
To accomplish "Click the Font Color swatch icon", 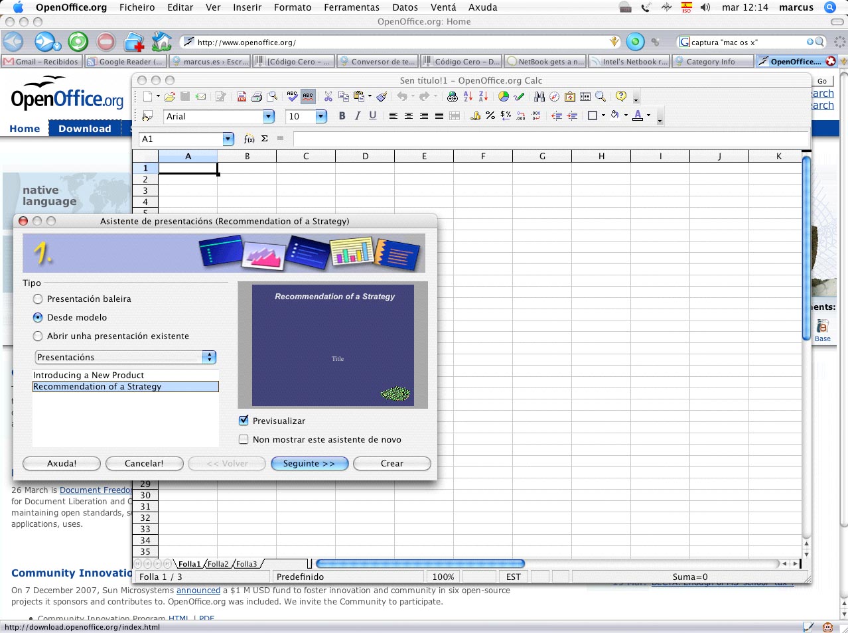I will pyautogui.click(x=638, y=116).
